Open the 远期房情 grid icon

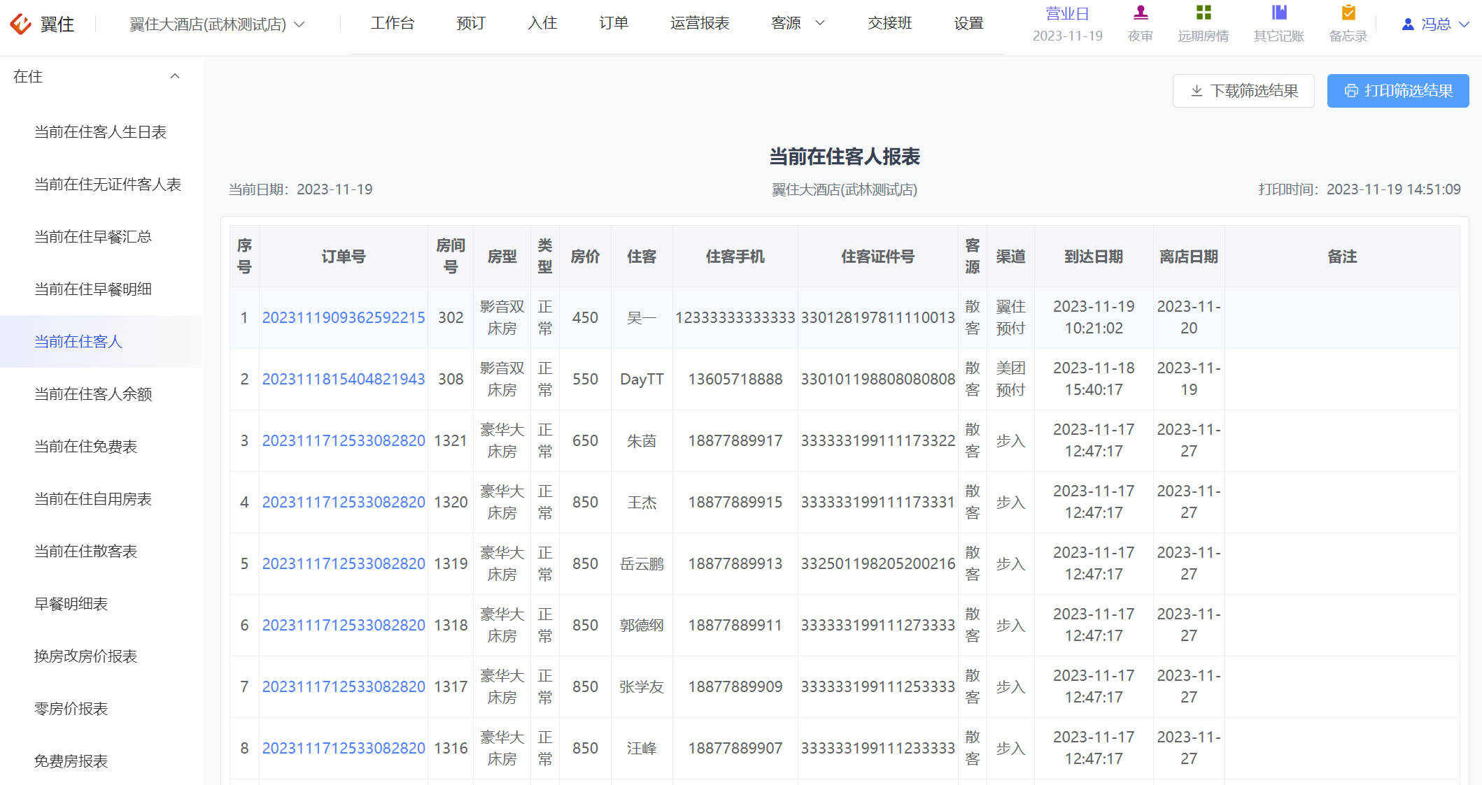pos(1204,13)
